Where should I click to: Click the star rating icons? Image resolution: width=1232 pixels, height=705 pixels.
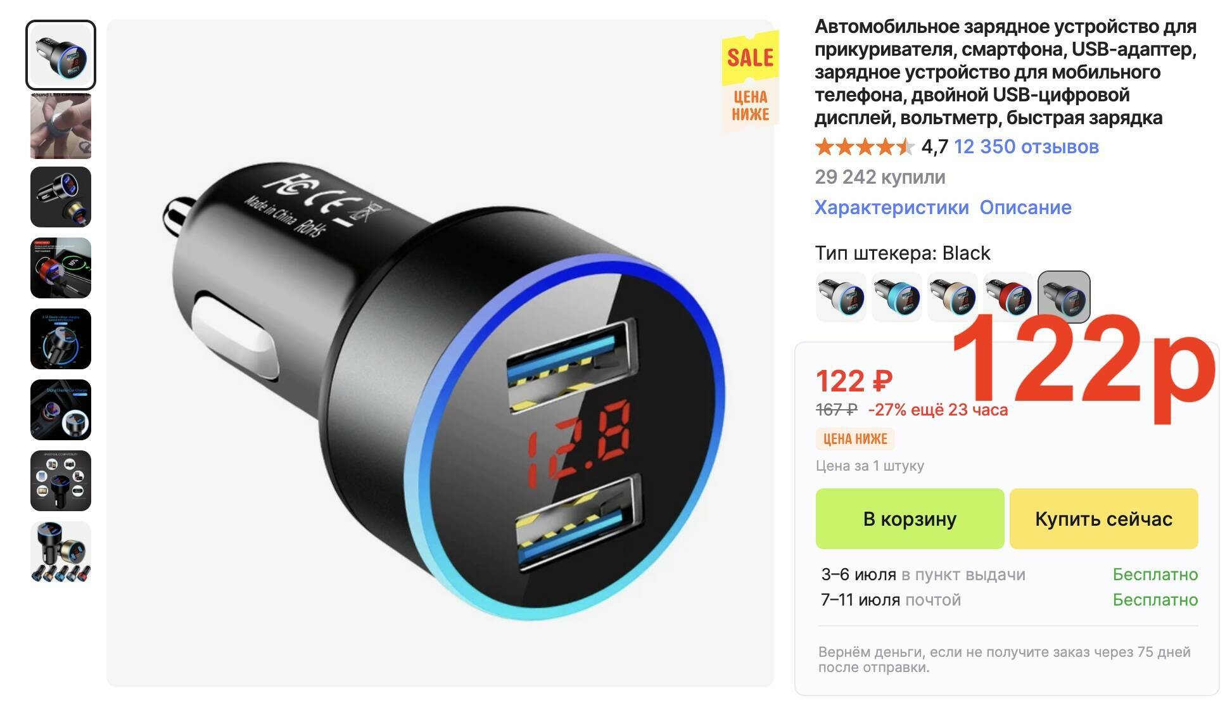coord(865,147)
